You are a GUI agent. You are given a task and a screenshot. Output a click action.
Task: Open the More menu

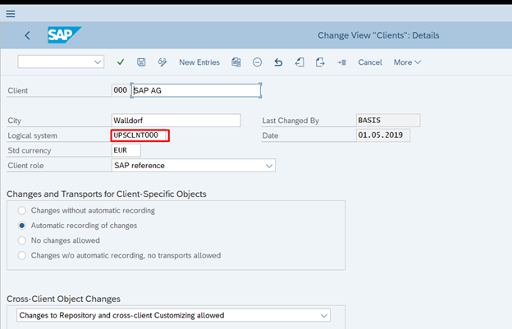click(x=407, y=62)
